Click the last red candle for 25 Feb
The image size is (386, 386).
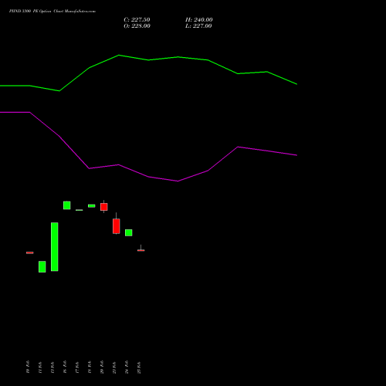(141, 250)
